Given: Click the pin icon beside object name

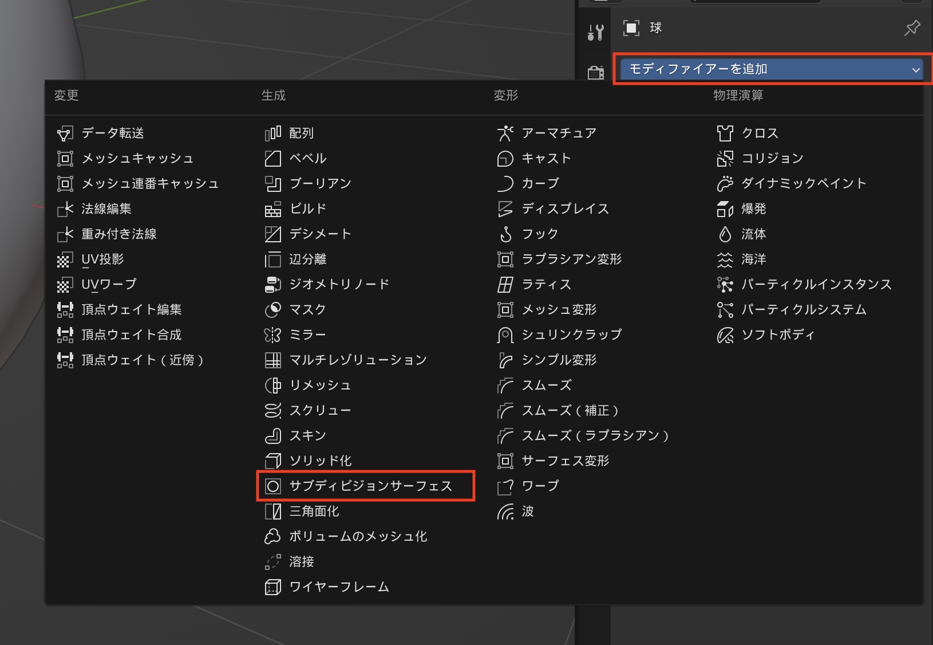Looking at the screenshot, I should tap(911, 28).
